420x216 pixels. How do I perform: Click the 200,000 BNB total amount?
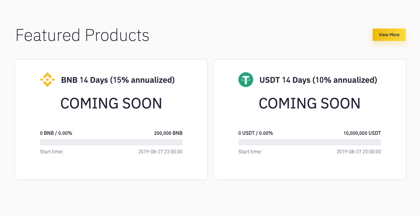click(168, 133)
